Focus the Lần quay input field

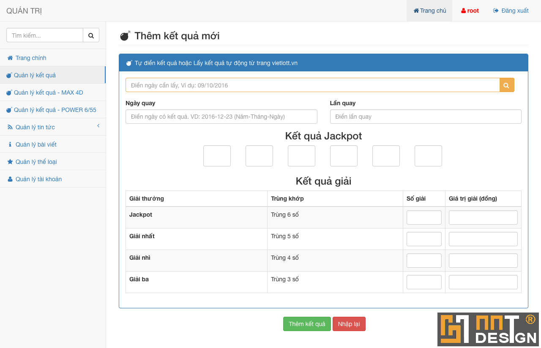pos(426,117)
